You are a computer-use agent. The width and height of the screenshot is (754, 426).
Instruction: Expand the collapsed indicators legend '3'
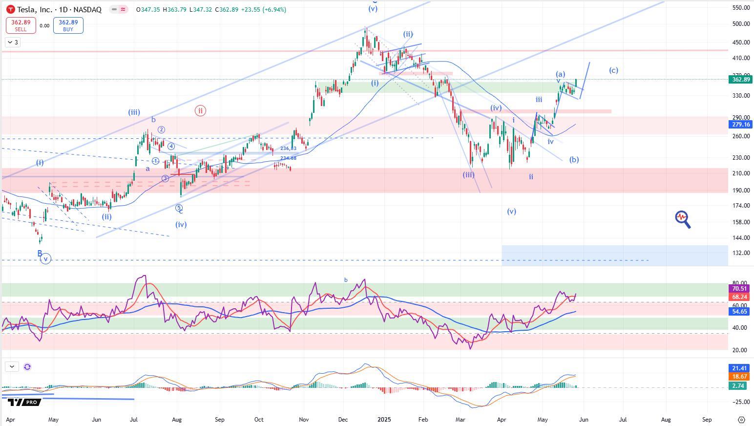(x=12, y=43)
